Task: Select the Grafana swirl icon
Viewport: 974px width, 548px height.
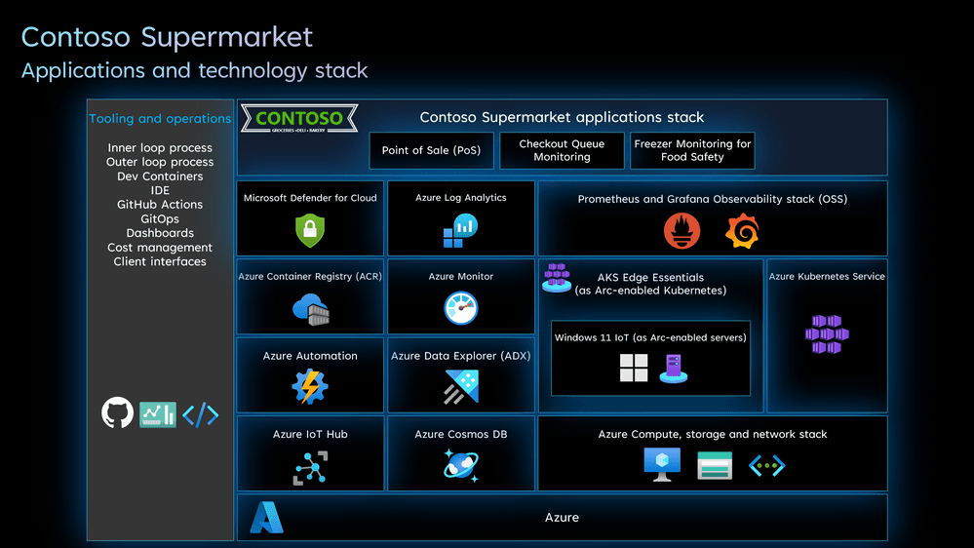Action: tap(742, 231)
